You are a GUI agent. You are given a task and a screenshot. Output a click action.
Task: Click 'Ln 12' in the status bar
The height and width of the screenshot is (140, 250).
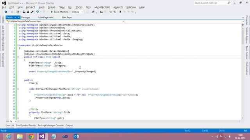[188, 131]
